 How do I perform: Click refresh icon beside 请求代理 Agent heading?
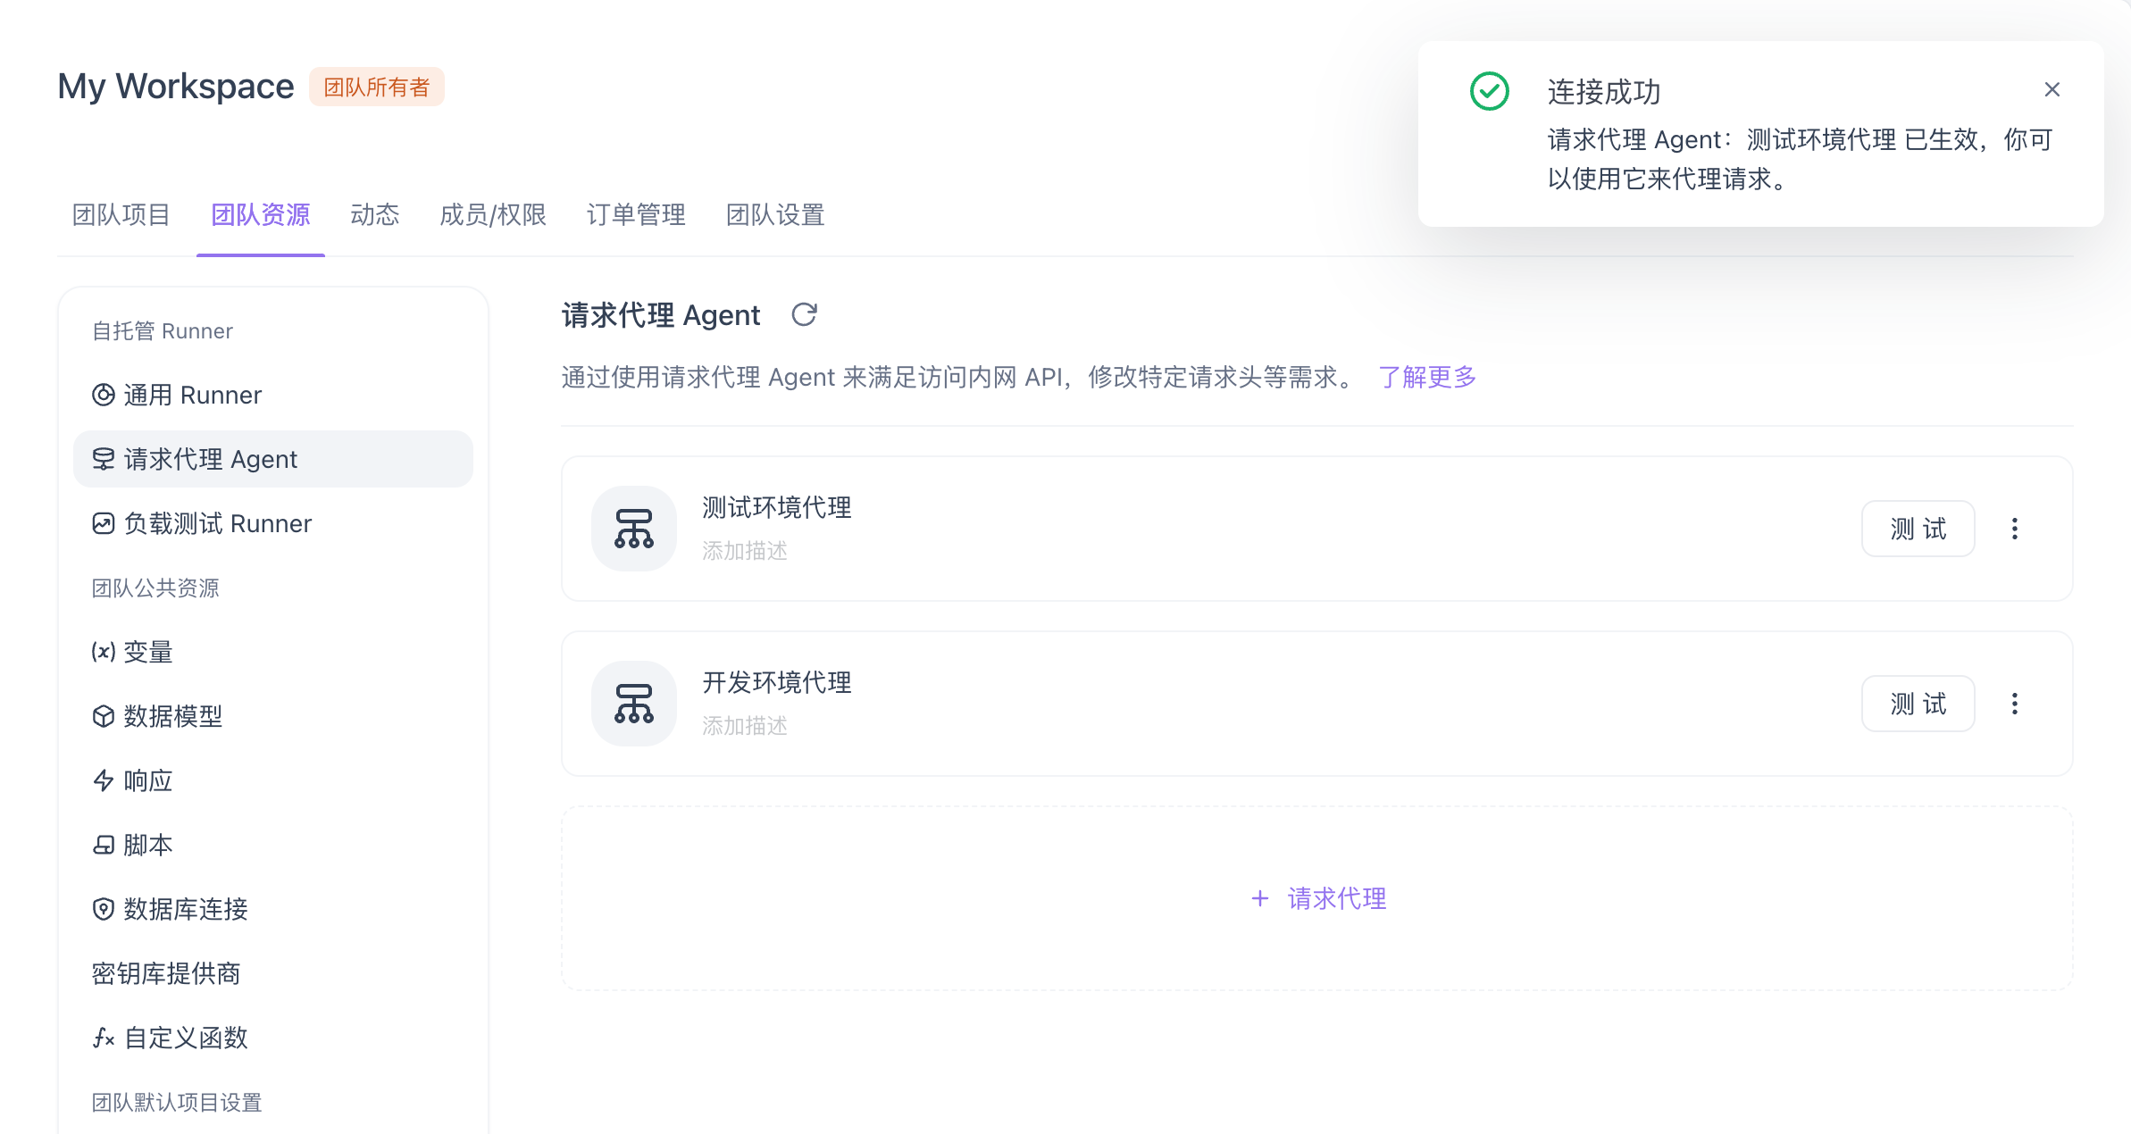coord(804,315)
